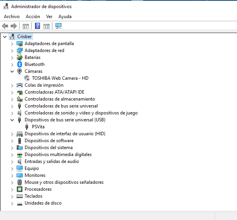
Task: Click the Procesadores chip icon
Action: [20, 189]
